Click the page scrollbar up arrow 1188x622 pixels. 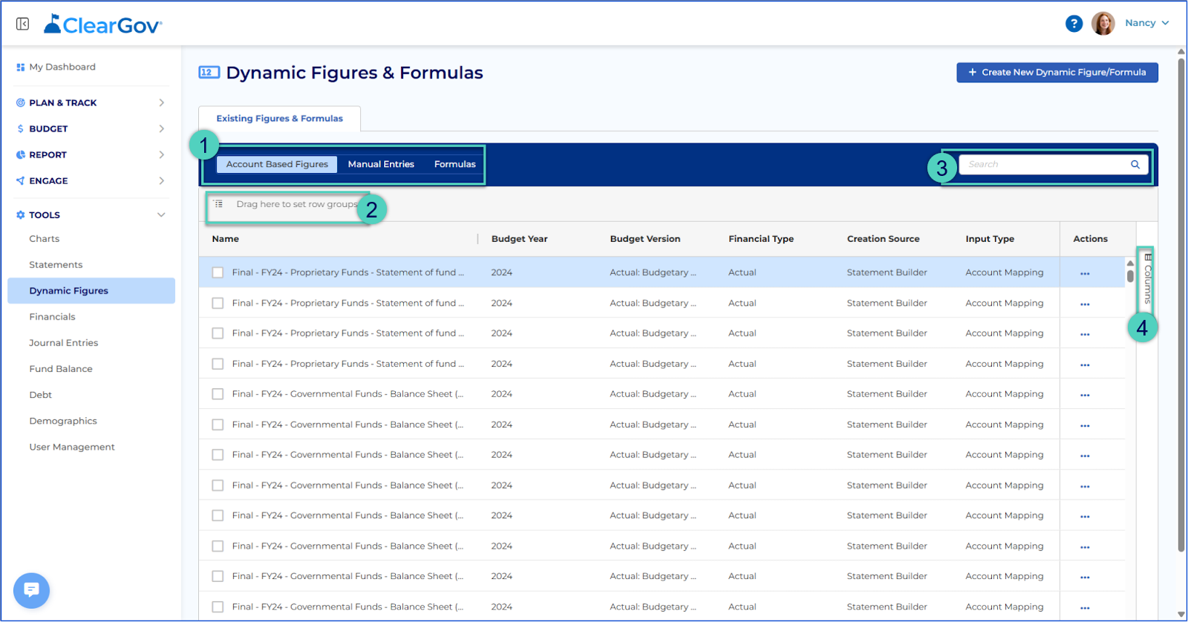point(1181,52)
